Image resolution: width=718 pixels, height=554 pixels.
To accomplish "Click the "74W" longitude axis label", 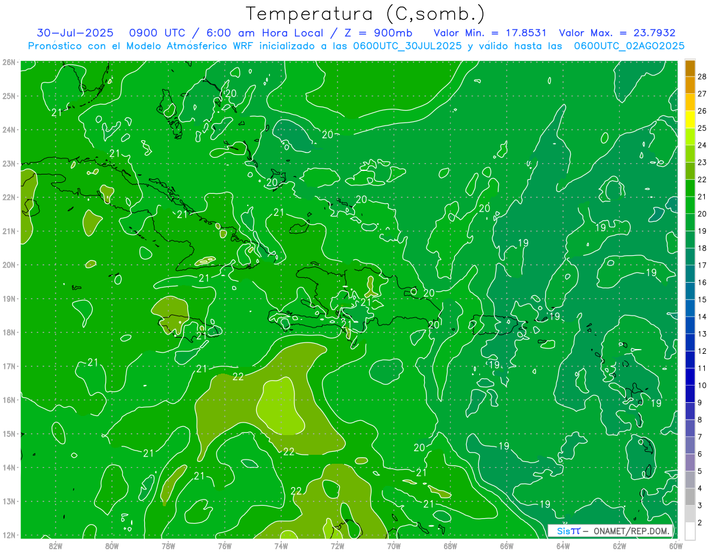I will click(281, 546).
